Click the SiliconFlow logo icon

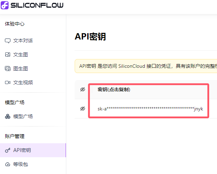pos(5,5)
